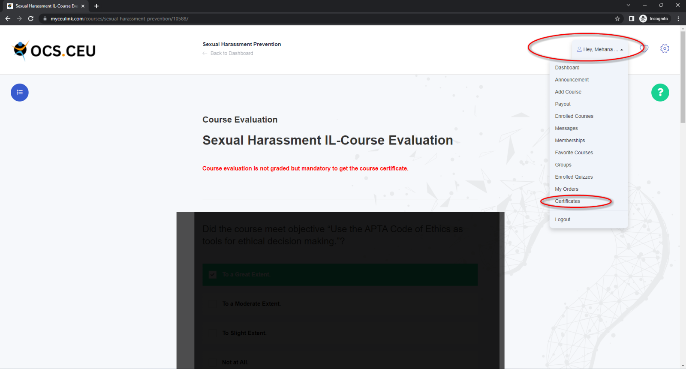Screen dimensions: 686x369
Task: Check the 'To a Great Extent' checkbox
Action: (x=213, y=275)
